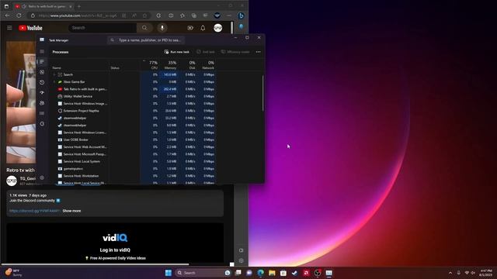Open Microsoft Edge from taskbar

261,273
